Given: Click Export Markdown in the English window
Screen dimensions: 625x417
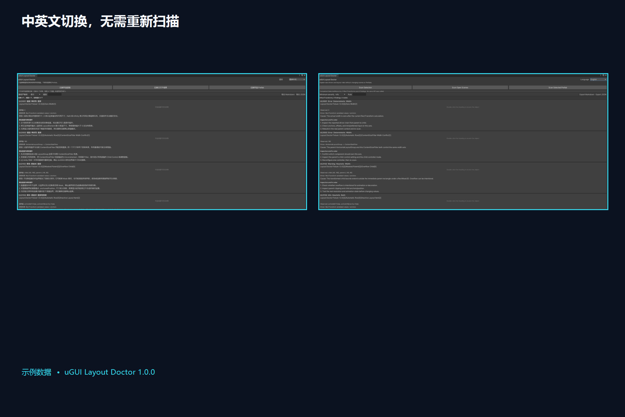Looking at the screenshot, I should 587,95.
